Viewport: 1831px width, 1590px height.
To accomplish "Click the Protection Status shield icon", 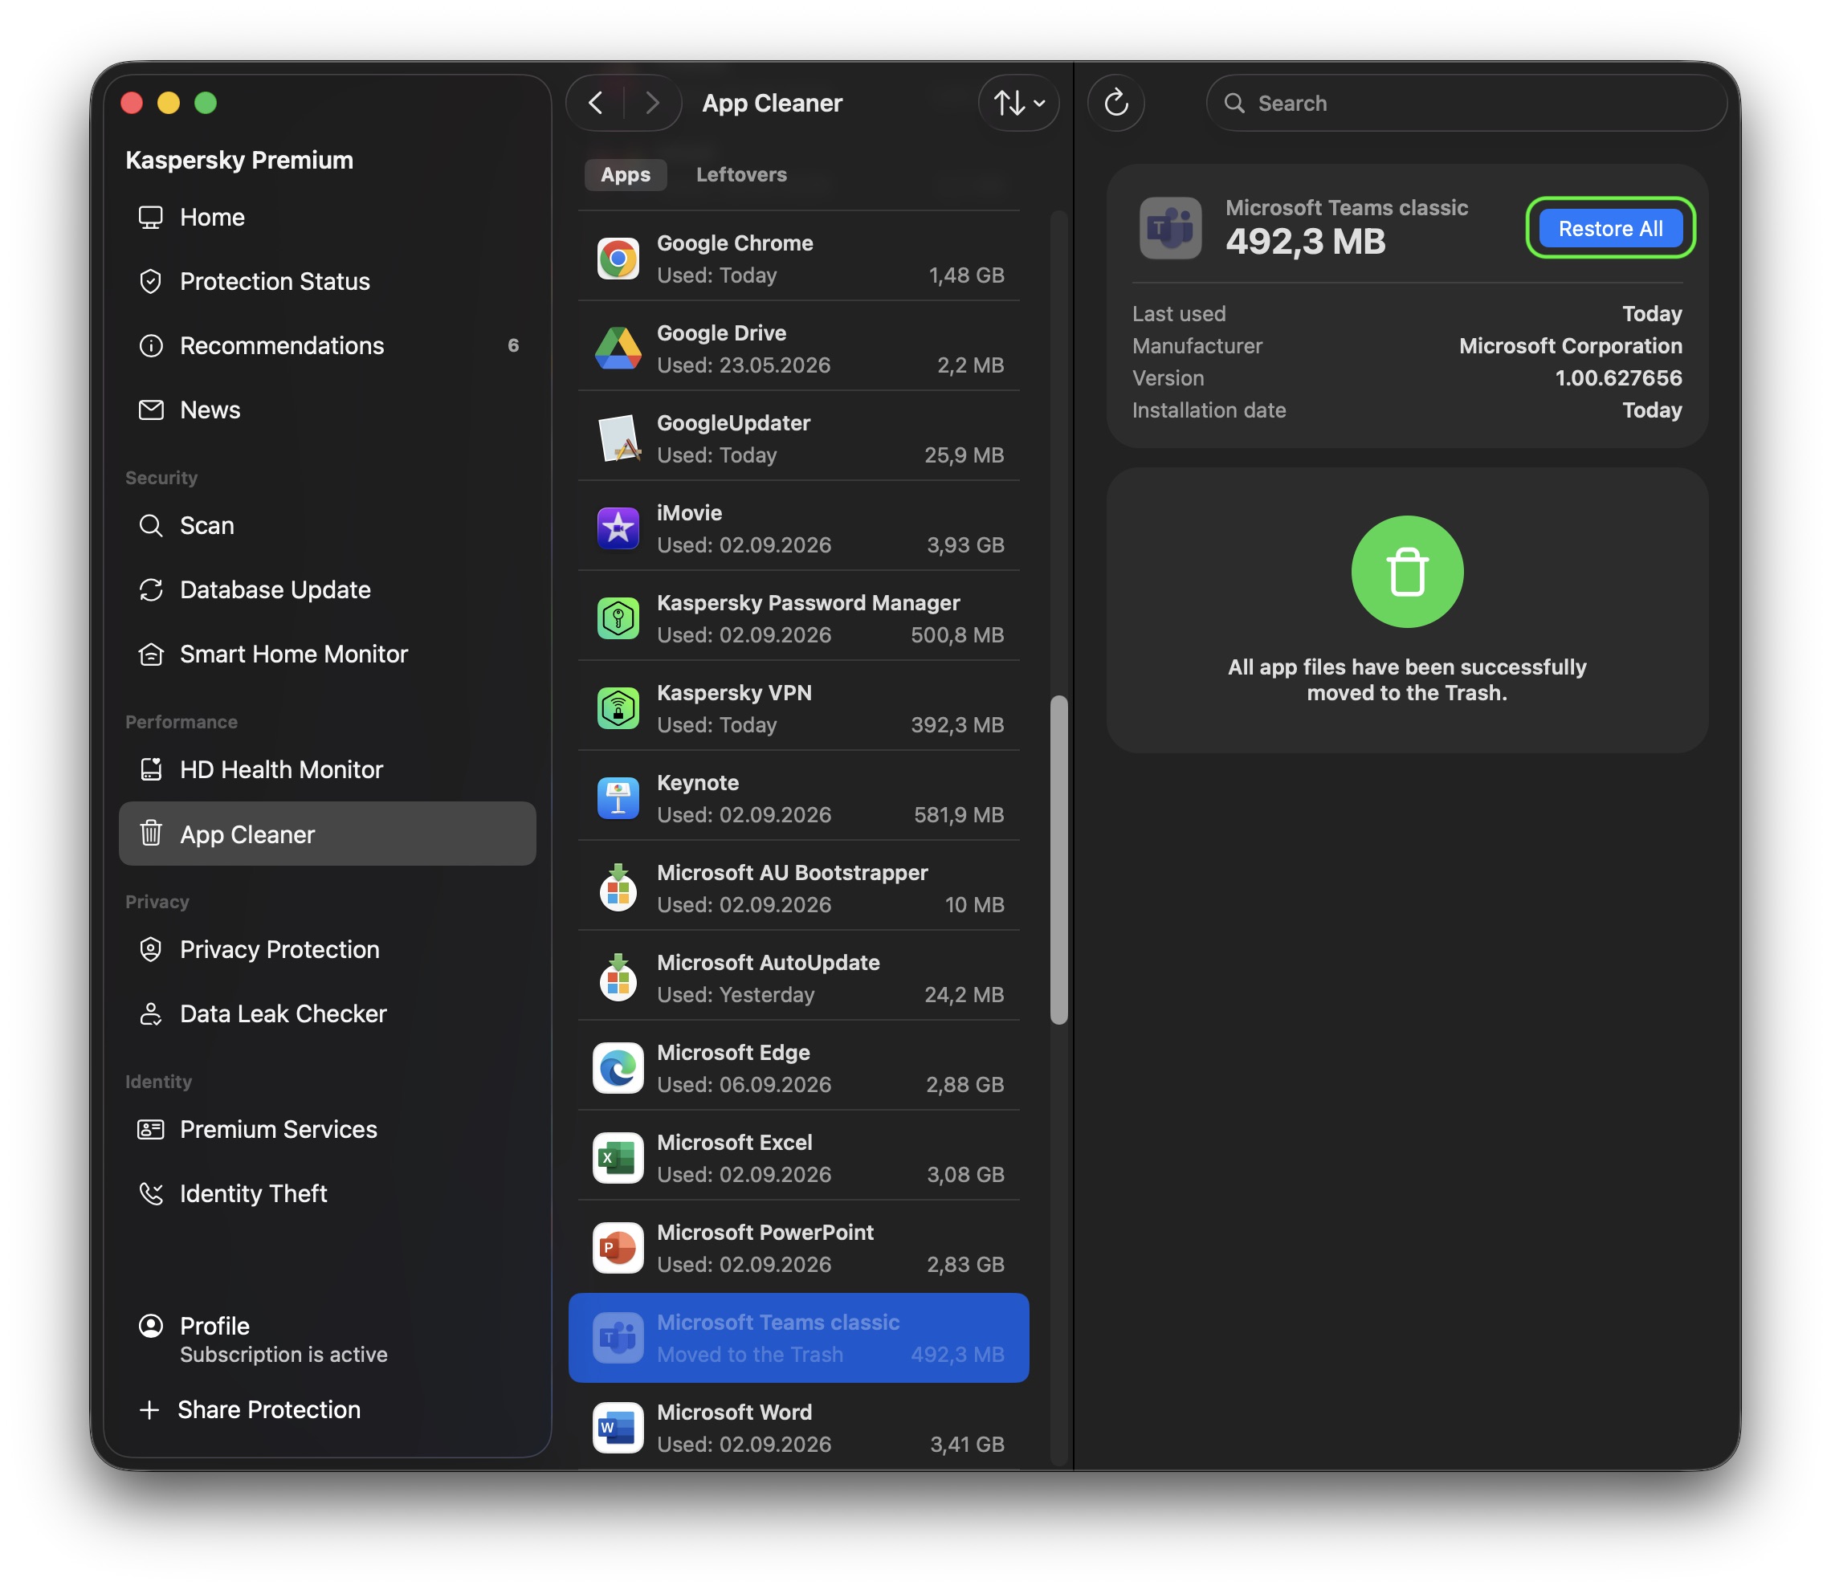I will point(151,281).
